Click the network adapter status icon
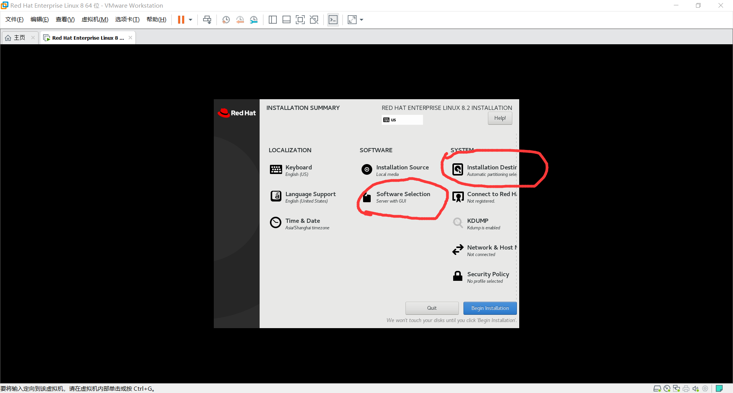 click(x=676, y=388)
